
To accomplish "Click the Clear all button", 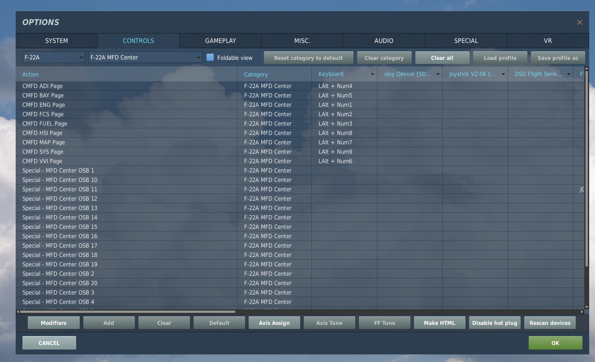I will (442, 58).
